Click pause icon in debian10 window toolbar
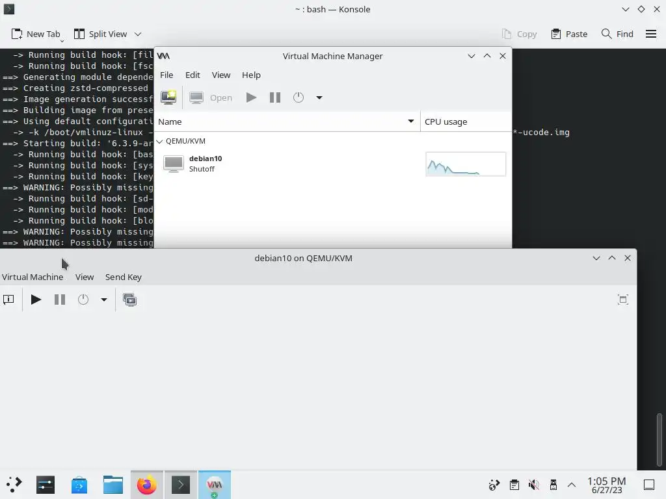Screen dimensions: 666x499 coord(60,300)
